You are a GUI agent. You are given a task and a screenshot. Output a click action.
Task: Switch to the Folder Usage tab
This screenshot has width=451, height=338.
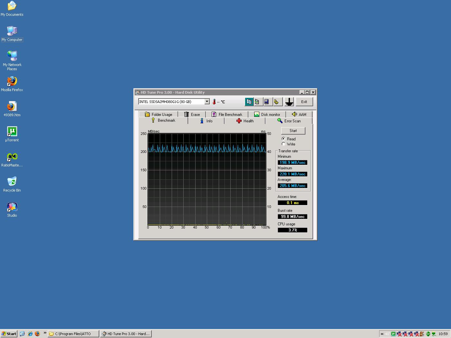tap(158, 114)
